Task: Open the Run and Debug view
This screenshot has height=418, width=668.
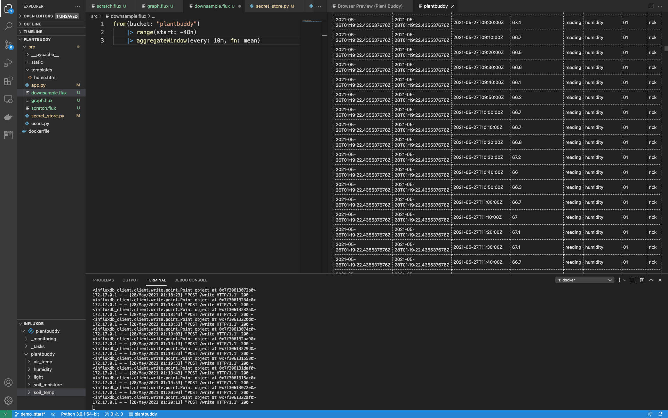Action: 8,63
